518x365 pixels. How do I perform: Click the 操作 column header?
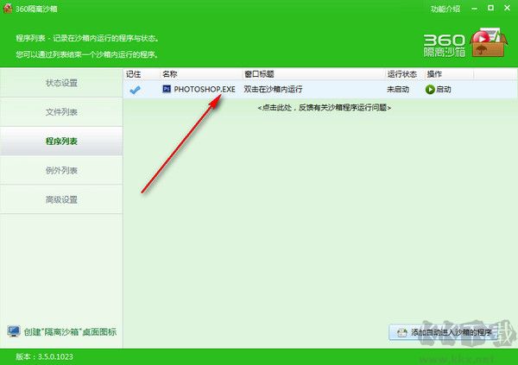449,74
